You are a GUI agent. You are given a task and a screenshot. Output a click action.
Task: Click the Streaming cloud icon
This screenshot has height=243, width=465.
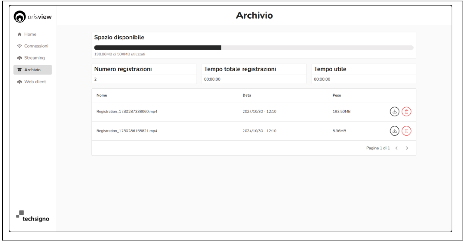pos(19,58)
